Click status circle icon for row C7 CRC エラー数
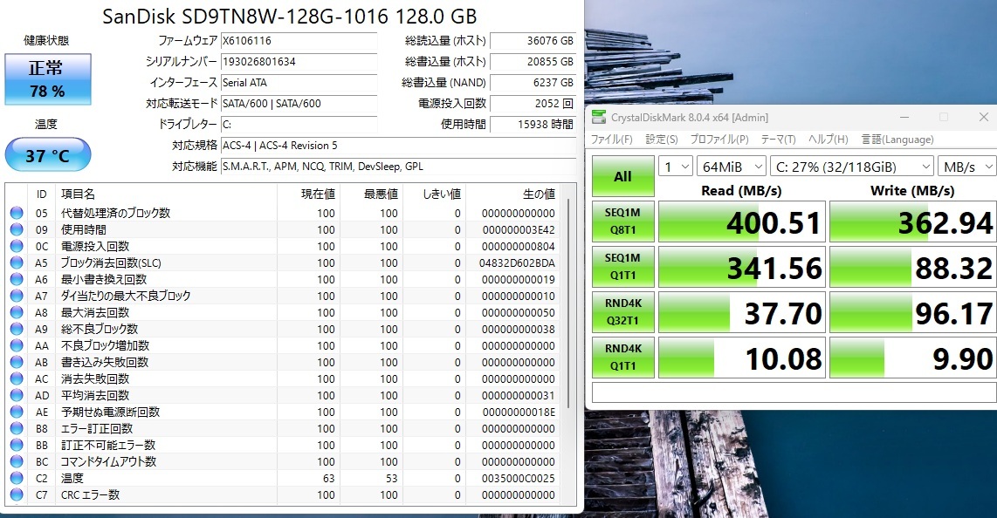 tap(17, 494)
